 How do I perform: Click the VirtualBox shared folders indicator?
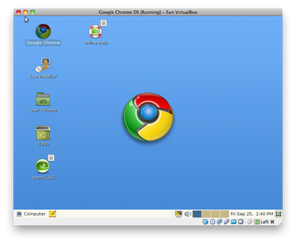click(x=234, y=222)
